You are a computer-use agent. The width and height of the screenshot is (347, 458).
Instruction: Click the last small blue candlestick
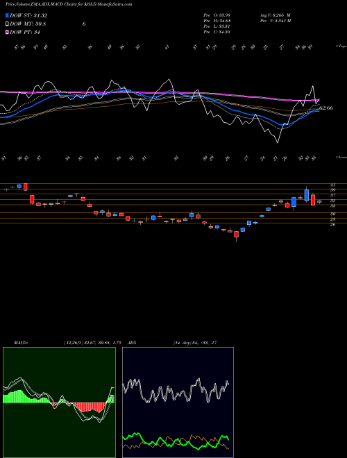[319, 201]
